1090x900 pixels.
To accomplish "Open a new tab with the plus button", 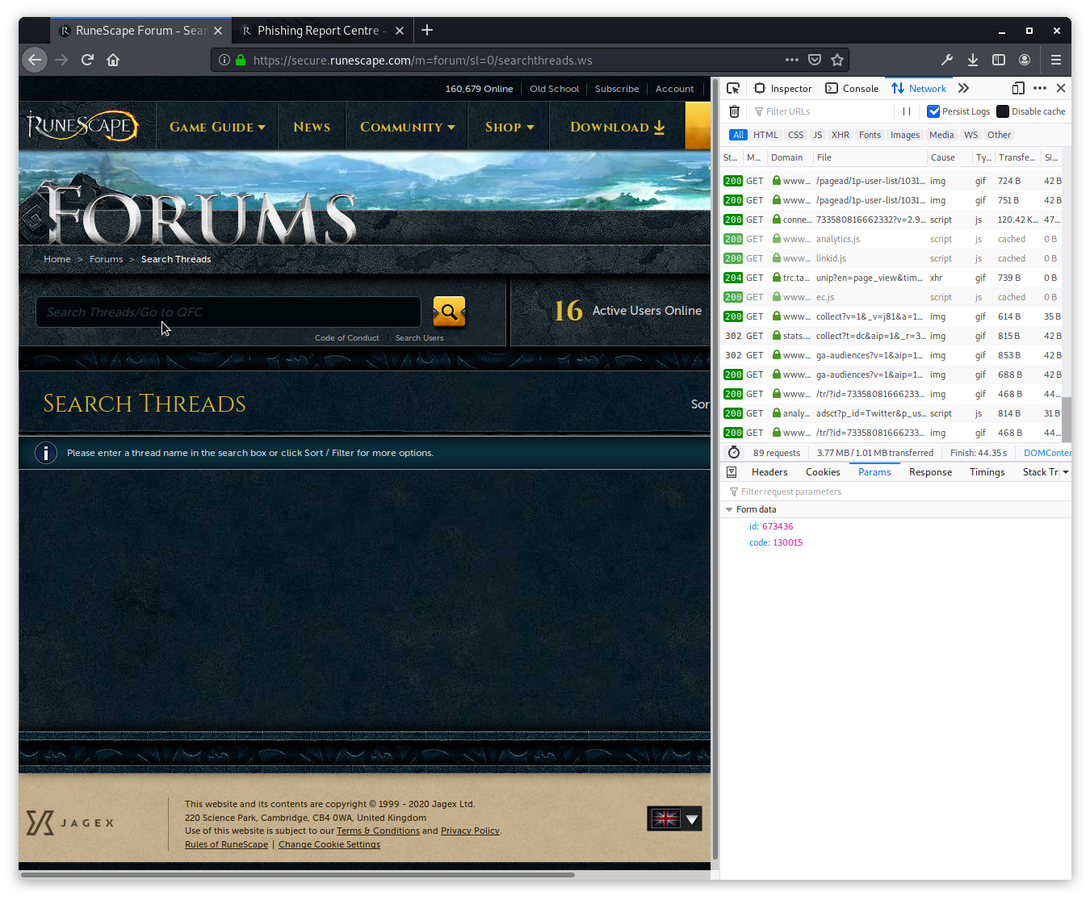I will coord(427,31).
